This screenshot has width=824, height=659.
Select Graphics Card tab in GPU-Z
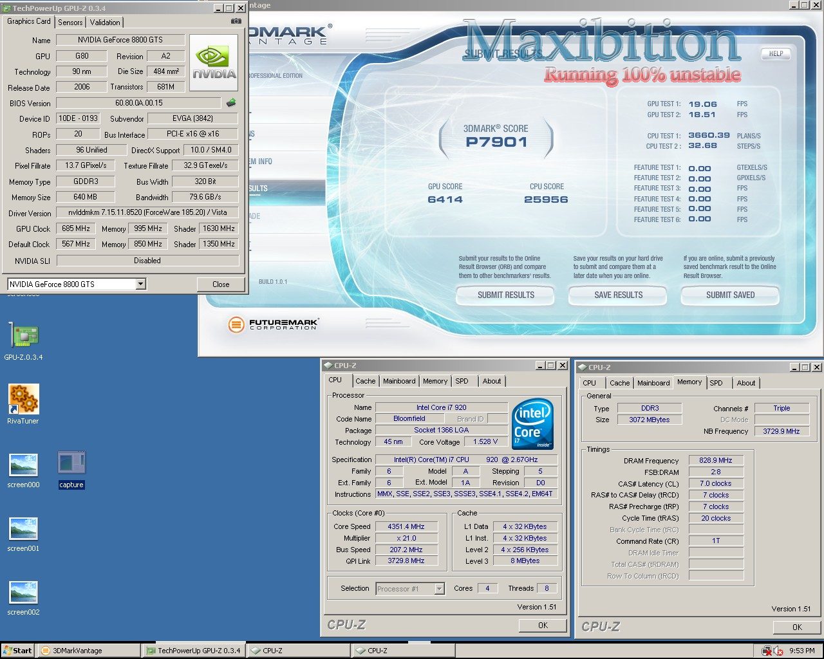coord(29,21)
